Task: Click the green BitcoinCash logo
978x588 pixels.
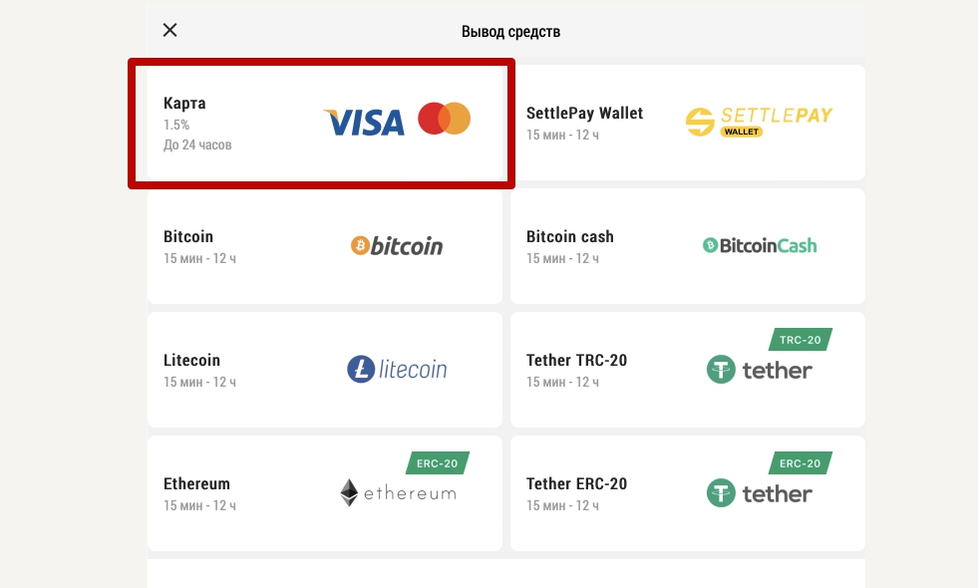Action: 760,246
